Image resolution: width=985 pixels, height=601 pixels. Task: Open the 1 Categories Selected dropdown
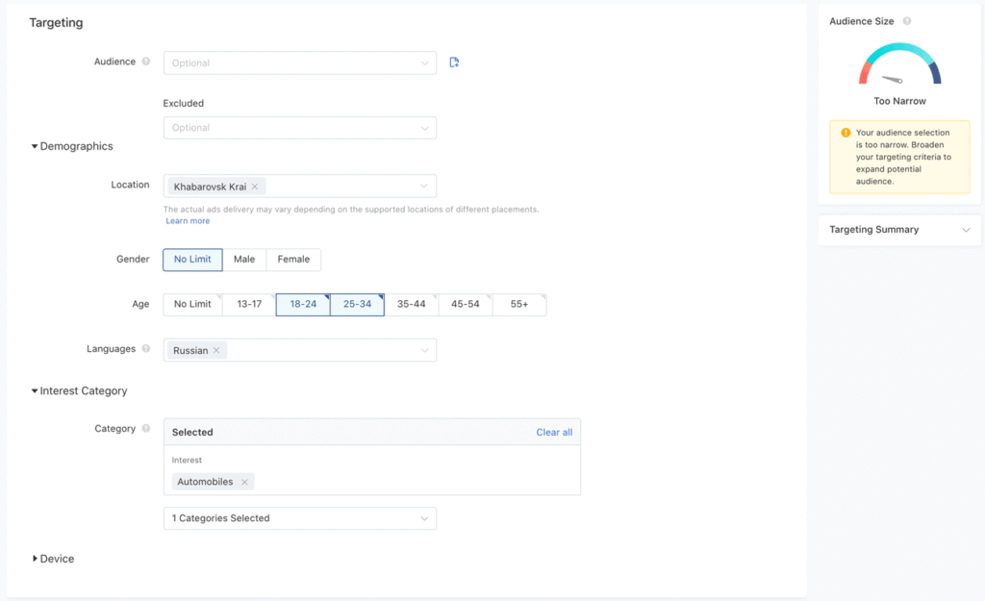pyautogui.click(x=299, y=518)
